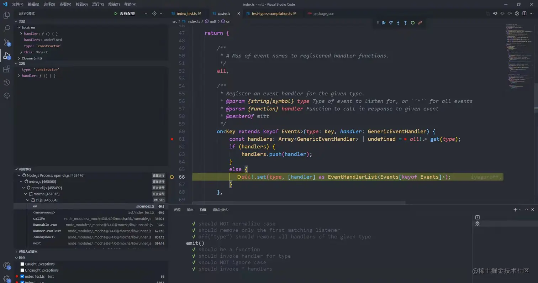Select the 'on' call stack frame

[91, 206]
